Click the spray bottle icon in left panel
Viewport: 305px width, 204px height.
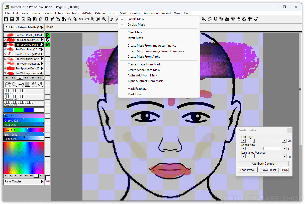(x=34, y=84)
